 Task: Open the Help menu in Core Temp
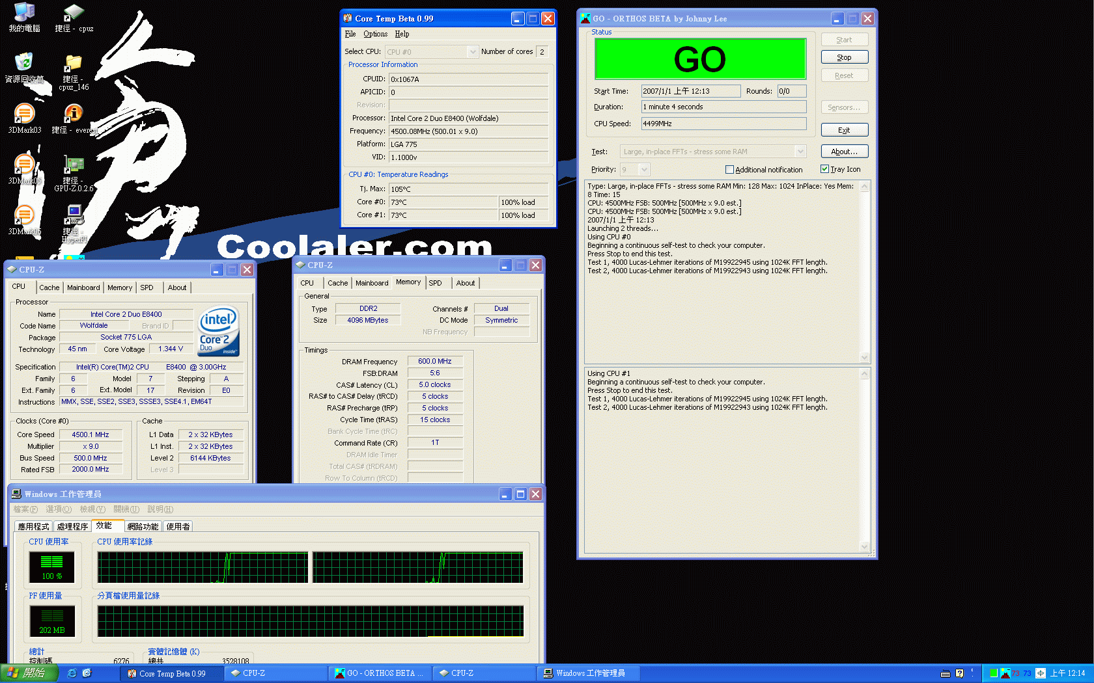pyautogui.click(x=402, y=34)
